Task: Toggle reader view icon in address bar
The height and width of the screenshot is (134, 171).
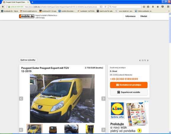Action: click(101, 7)
